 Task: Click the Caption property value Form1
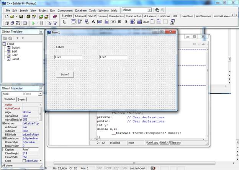pos(31,150)
